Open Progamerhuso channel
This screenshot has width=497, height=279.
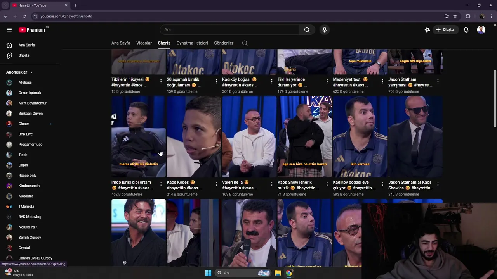(30, 145)
